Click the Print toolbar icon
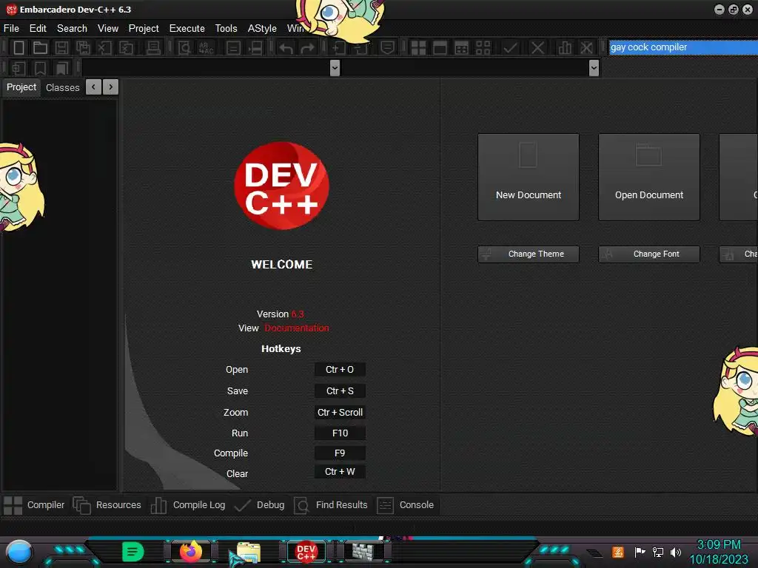This screenshot has width=758, height=568. coord(153,48)
